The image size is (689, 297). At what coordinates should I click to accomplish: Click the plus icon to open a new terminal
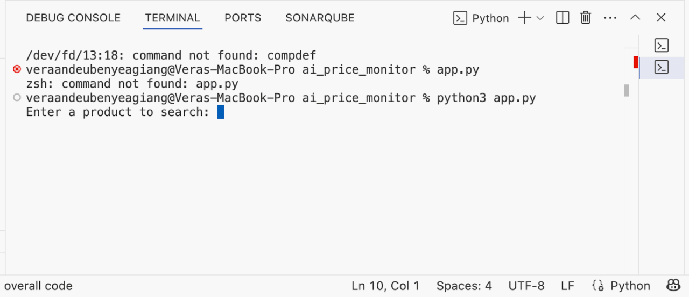(524, 18)
